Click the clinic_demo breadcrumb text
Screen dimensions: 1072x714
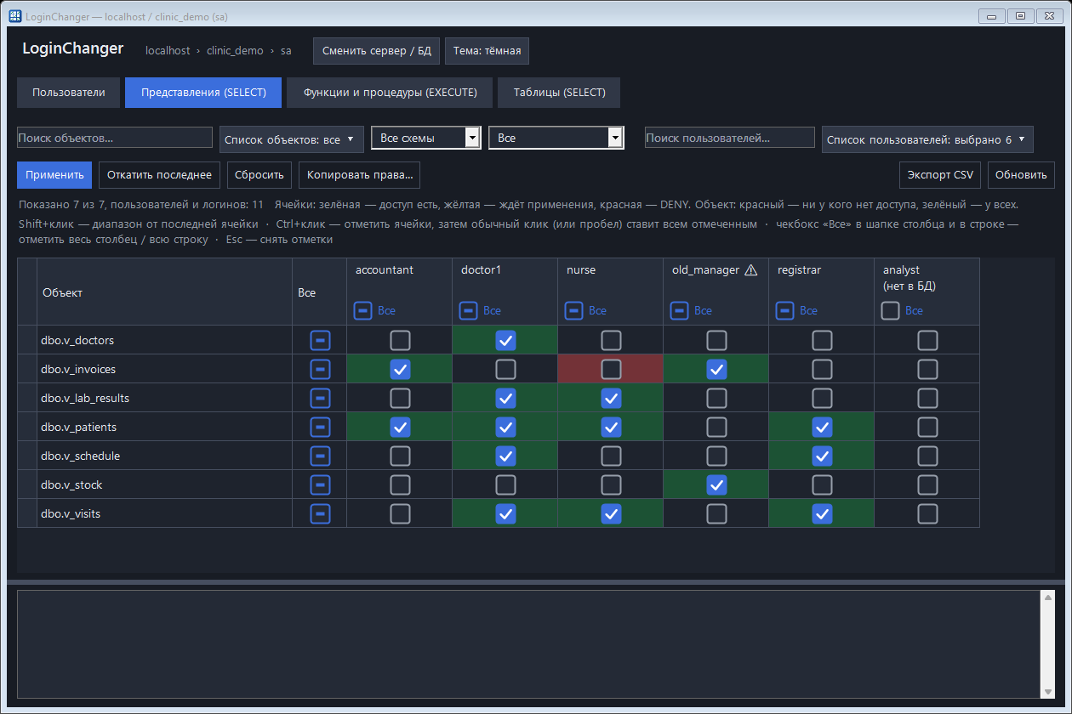point(235,51)
